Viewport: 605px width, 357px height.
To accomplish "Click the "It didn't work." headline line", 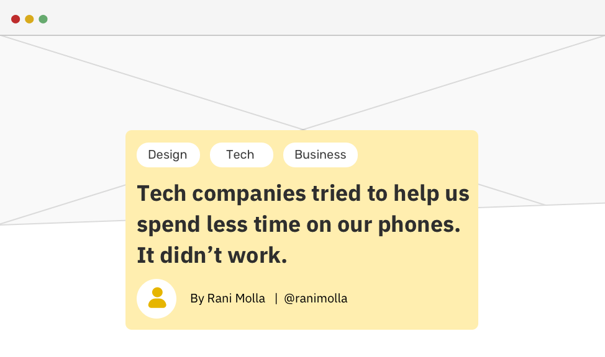I will pos(212,255).
